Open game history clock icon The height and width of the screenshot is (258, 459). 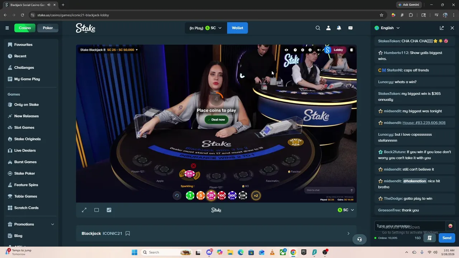tap(295, 50)
